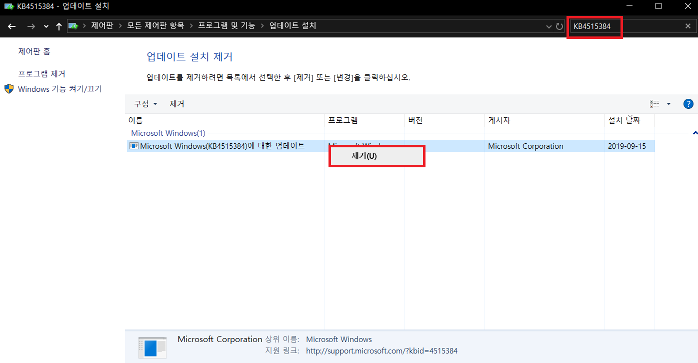Image resolution: width=698 pixels, height=363 pixels.
Task: Sort by 버전 column header
Action: pyautogui.click(x=444, y=120)
